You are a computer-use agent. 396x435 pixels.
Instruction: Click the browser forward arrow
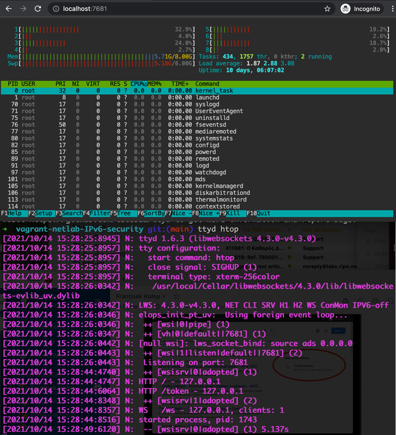[x=23, y=9]
